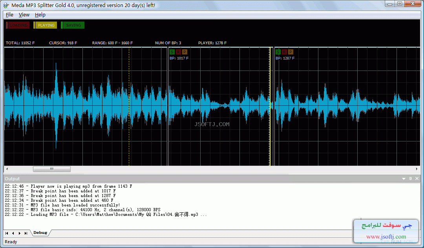Minimize the Meda MP3 Splitter window
Viewport: 424px width, 248px height.
pos(390,4)
